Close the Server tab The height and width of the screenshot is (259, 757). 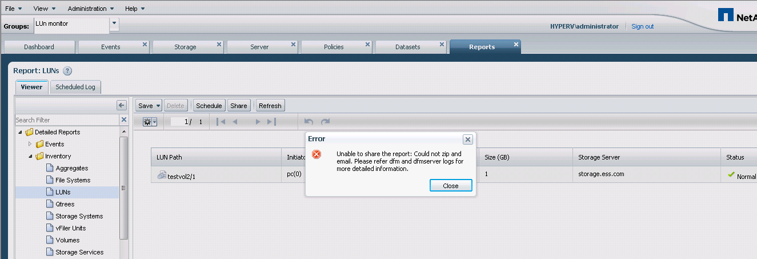pos(293,44)
